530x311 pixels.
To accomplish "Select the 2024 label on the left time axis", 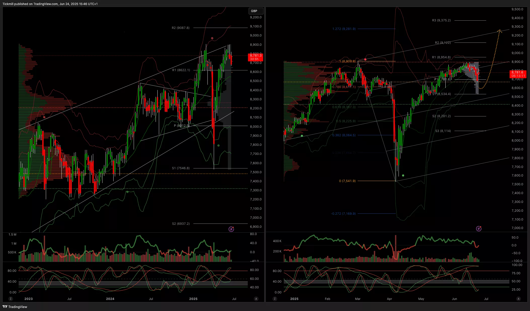I will pos(110,299).
